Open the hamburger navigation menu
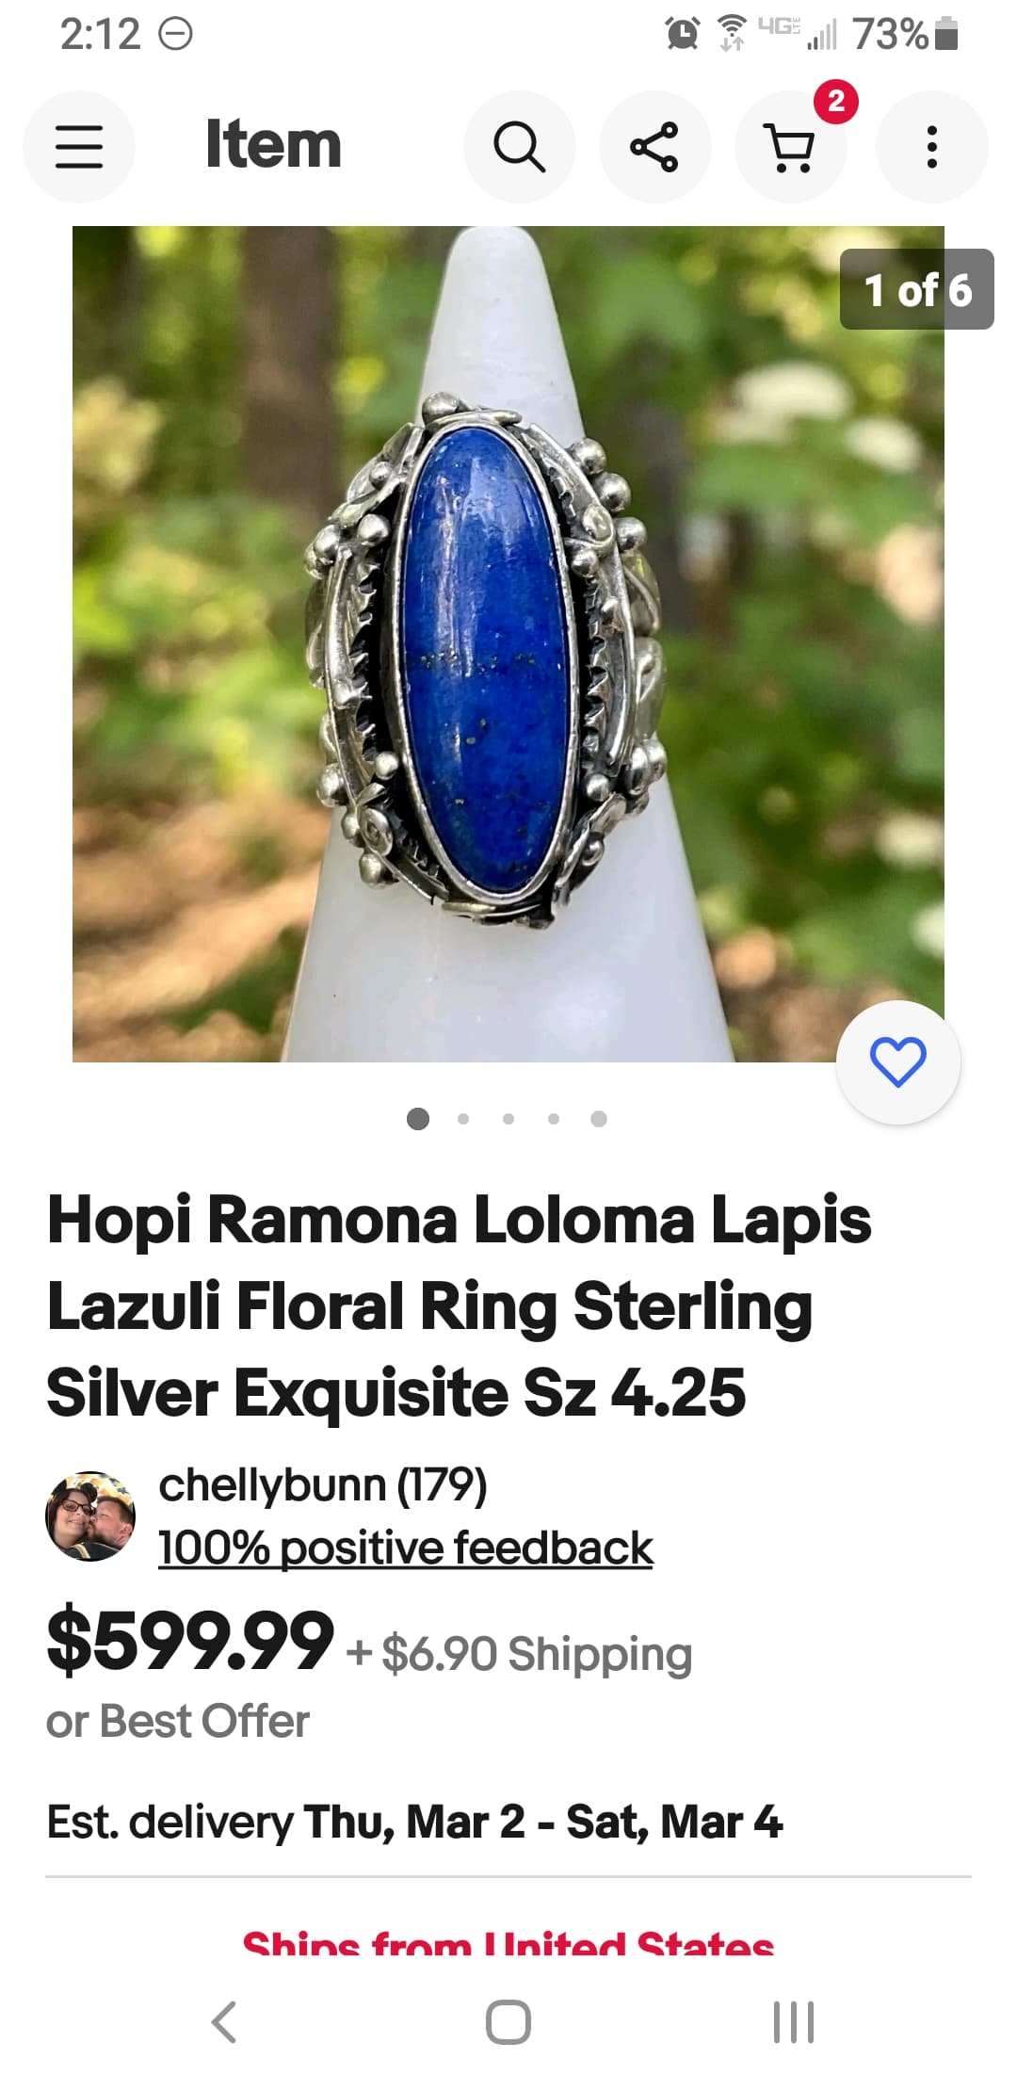 pos(79,147)
